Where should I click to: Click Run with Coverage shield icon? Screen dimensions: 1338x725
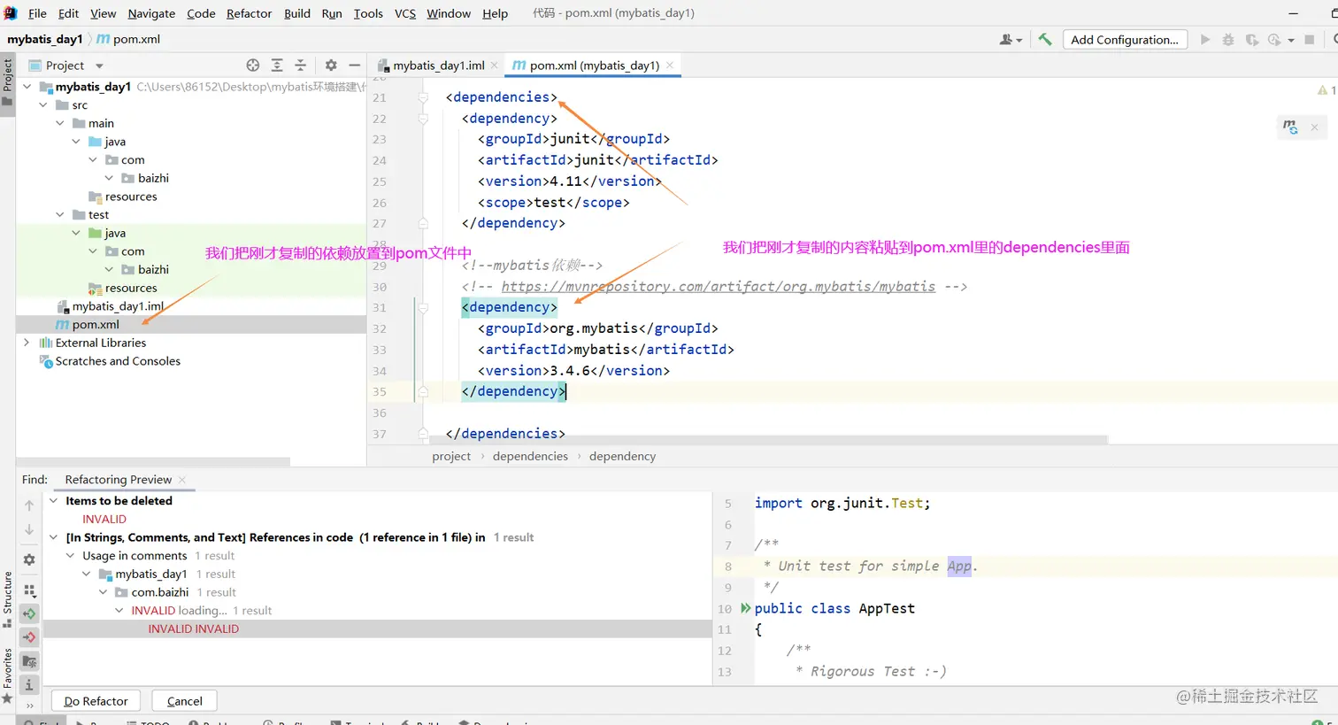(1251, 39)
